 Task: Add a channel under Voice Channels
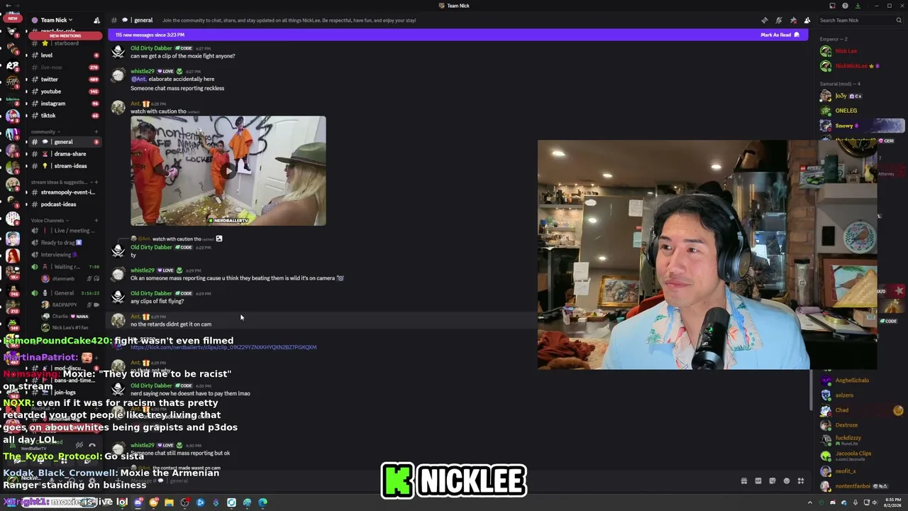(x=97, y=221)
